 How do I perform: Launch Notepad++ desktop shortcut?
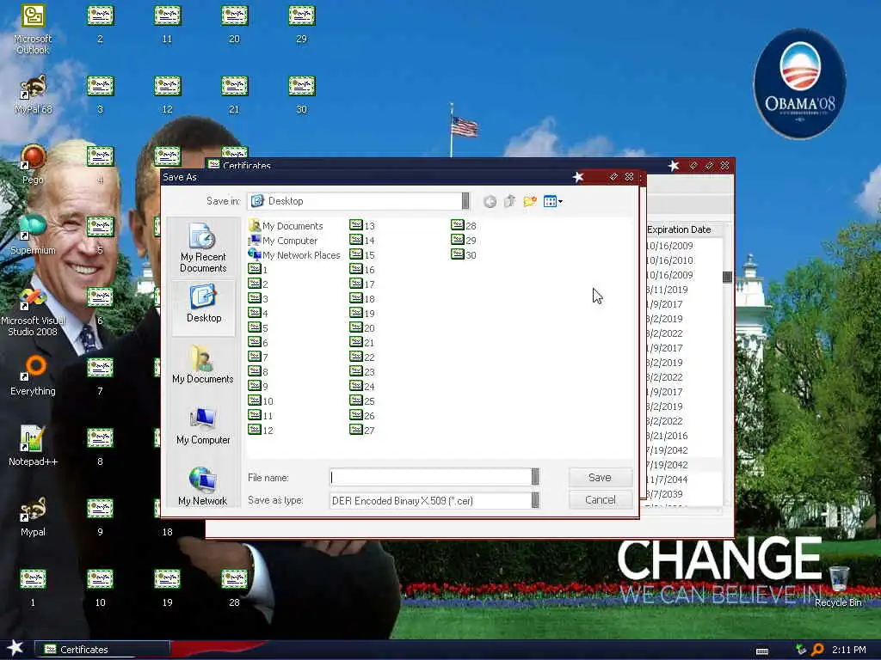coord(33,446)
